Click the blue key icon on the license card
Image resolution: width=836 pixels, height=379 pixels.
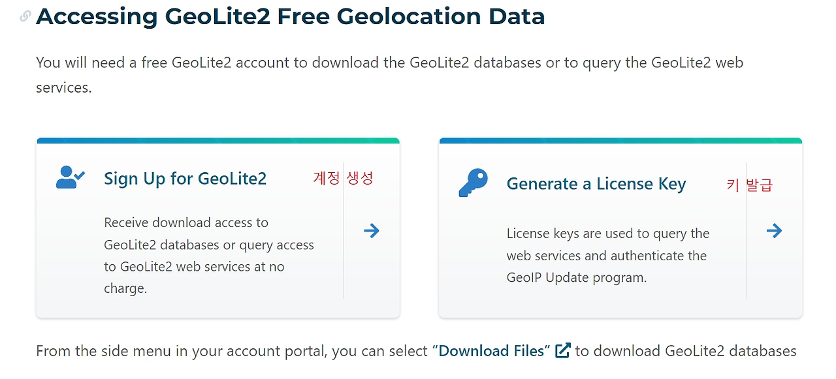[472, 182]
